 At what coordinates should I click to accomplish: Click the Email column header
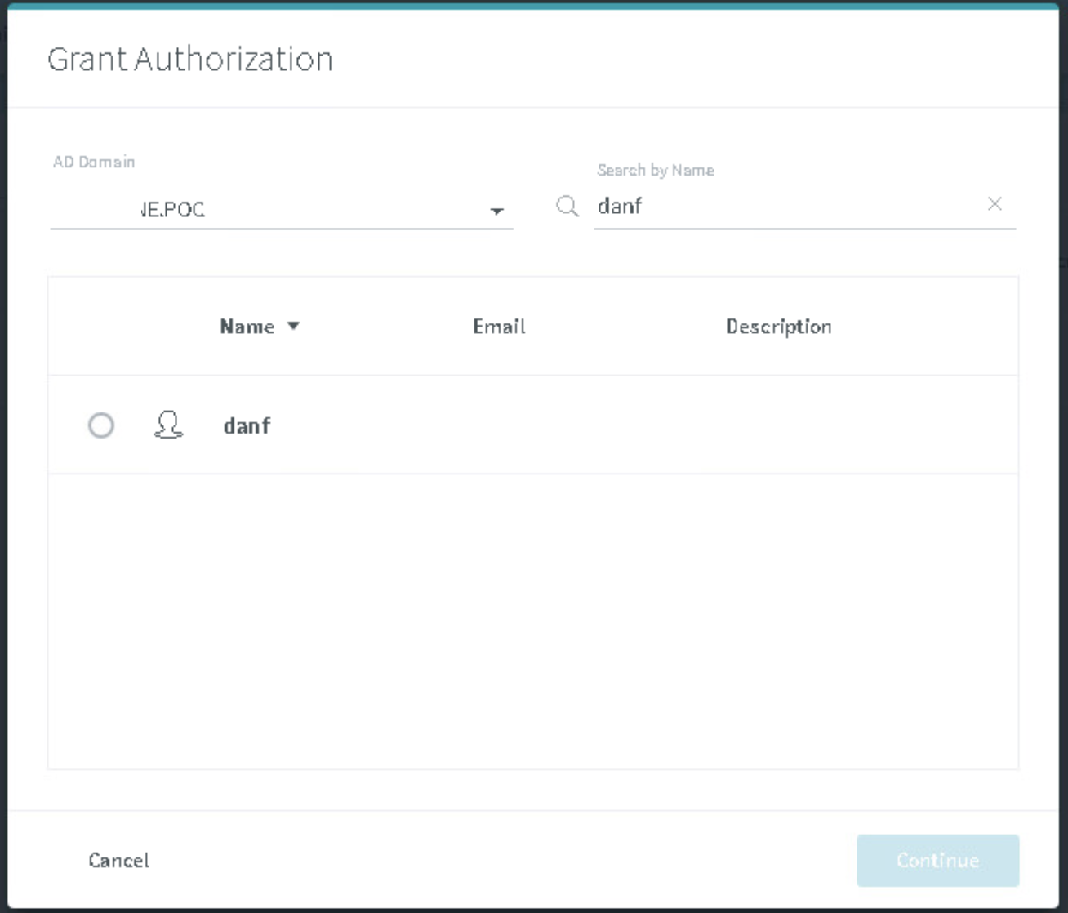coord(499,327)
